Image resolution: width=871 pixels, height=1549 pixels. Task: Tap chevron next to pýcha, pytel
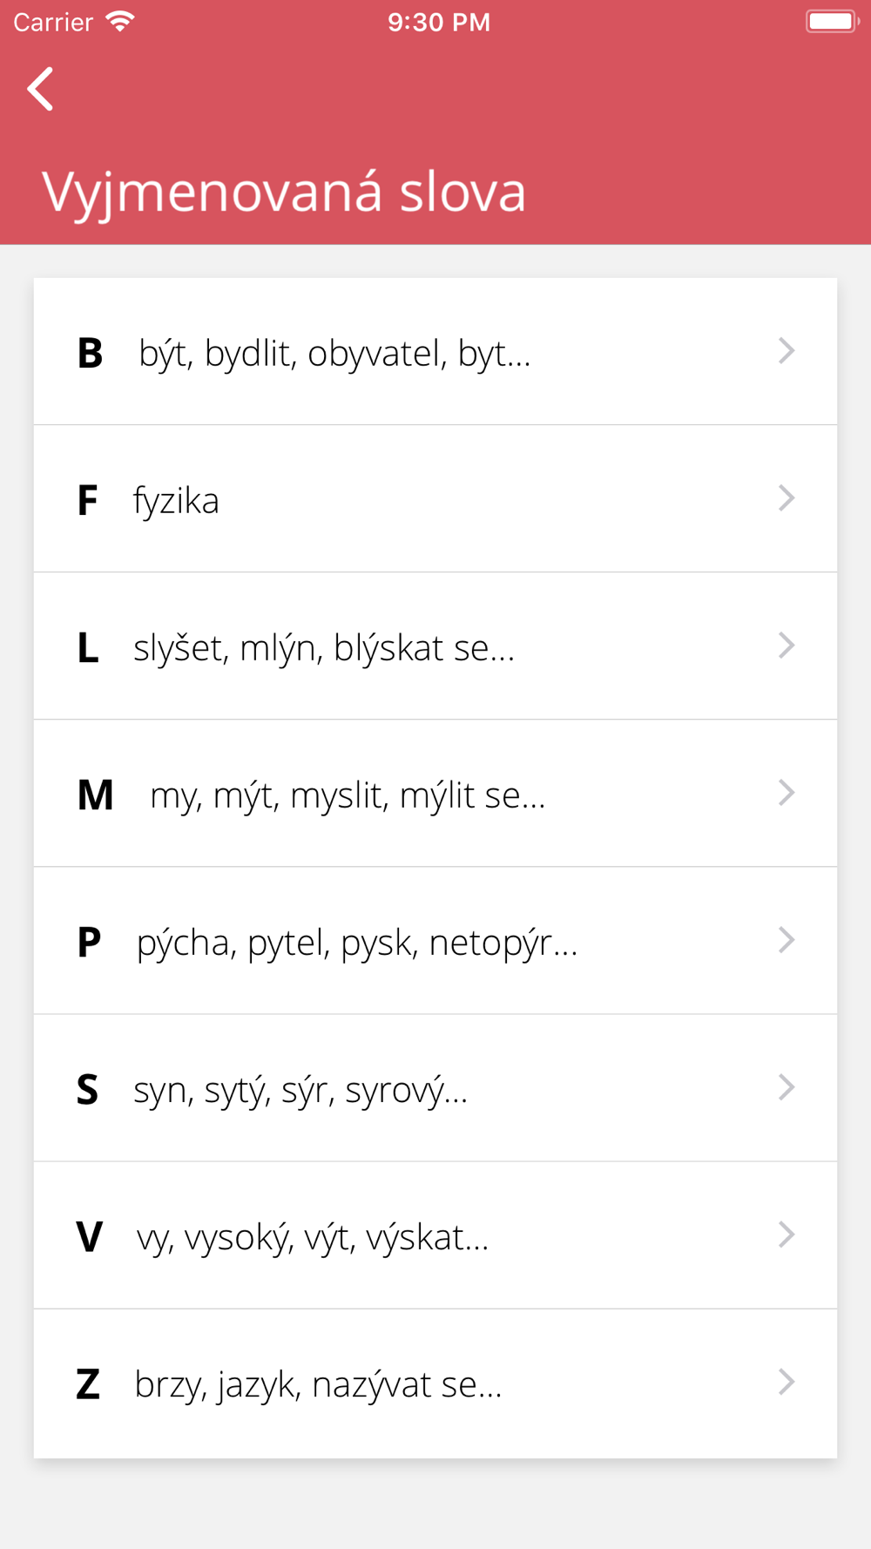[x=787, y=940]
